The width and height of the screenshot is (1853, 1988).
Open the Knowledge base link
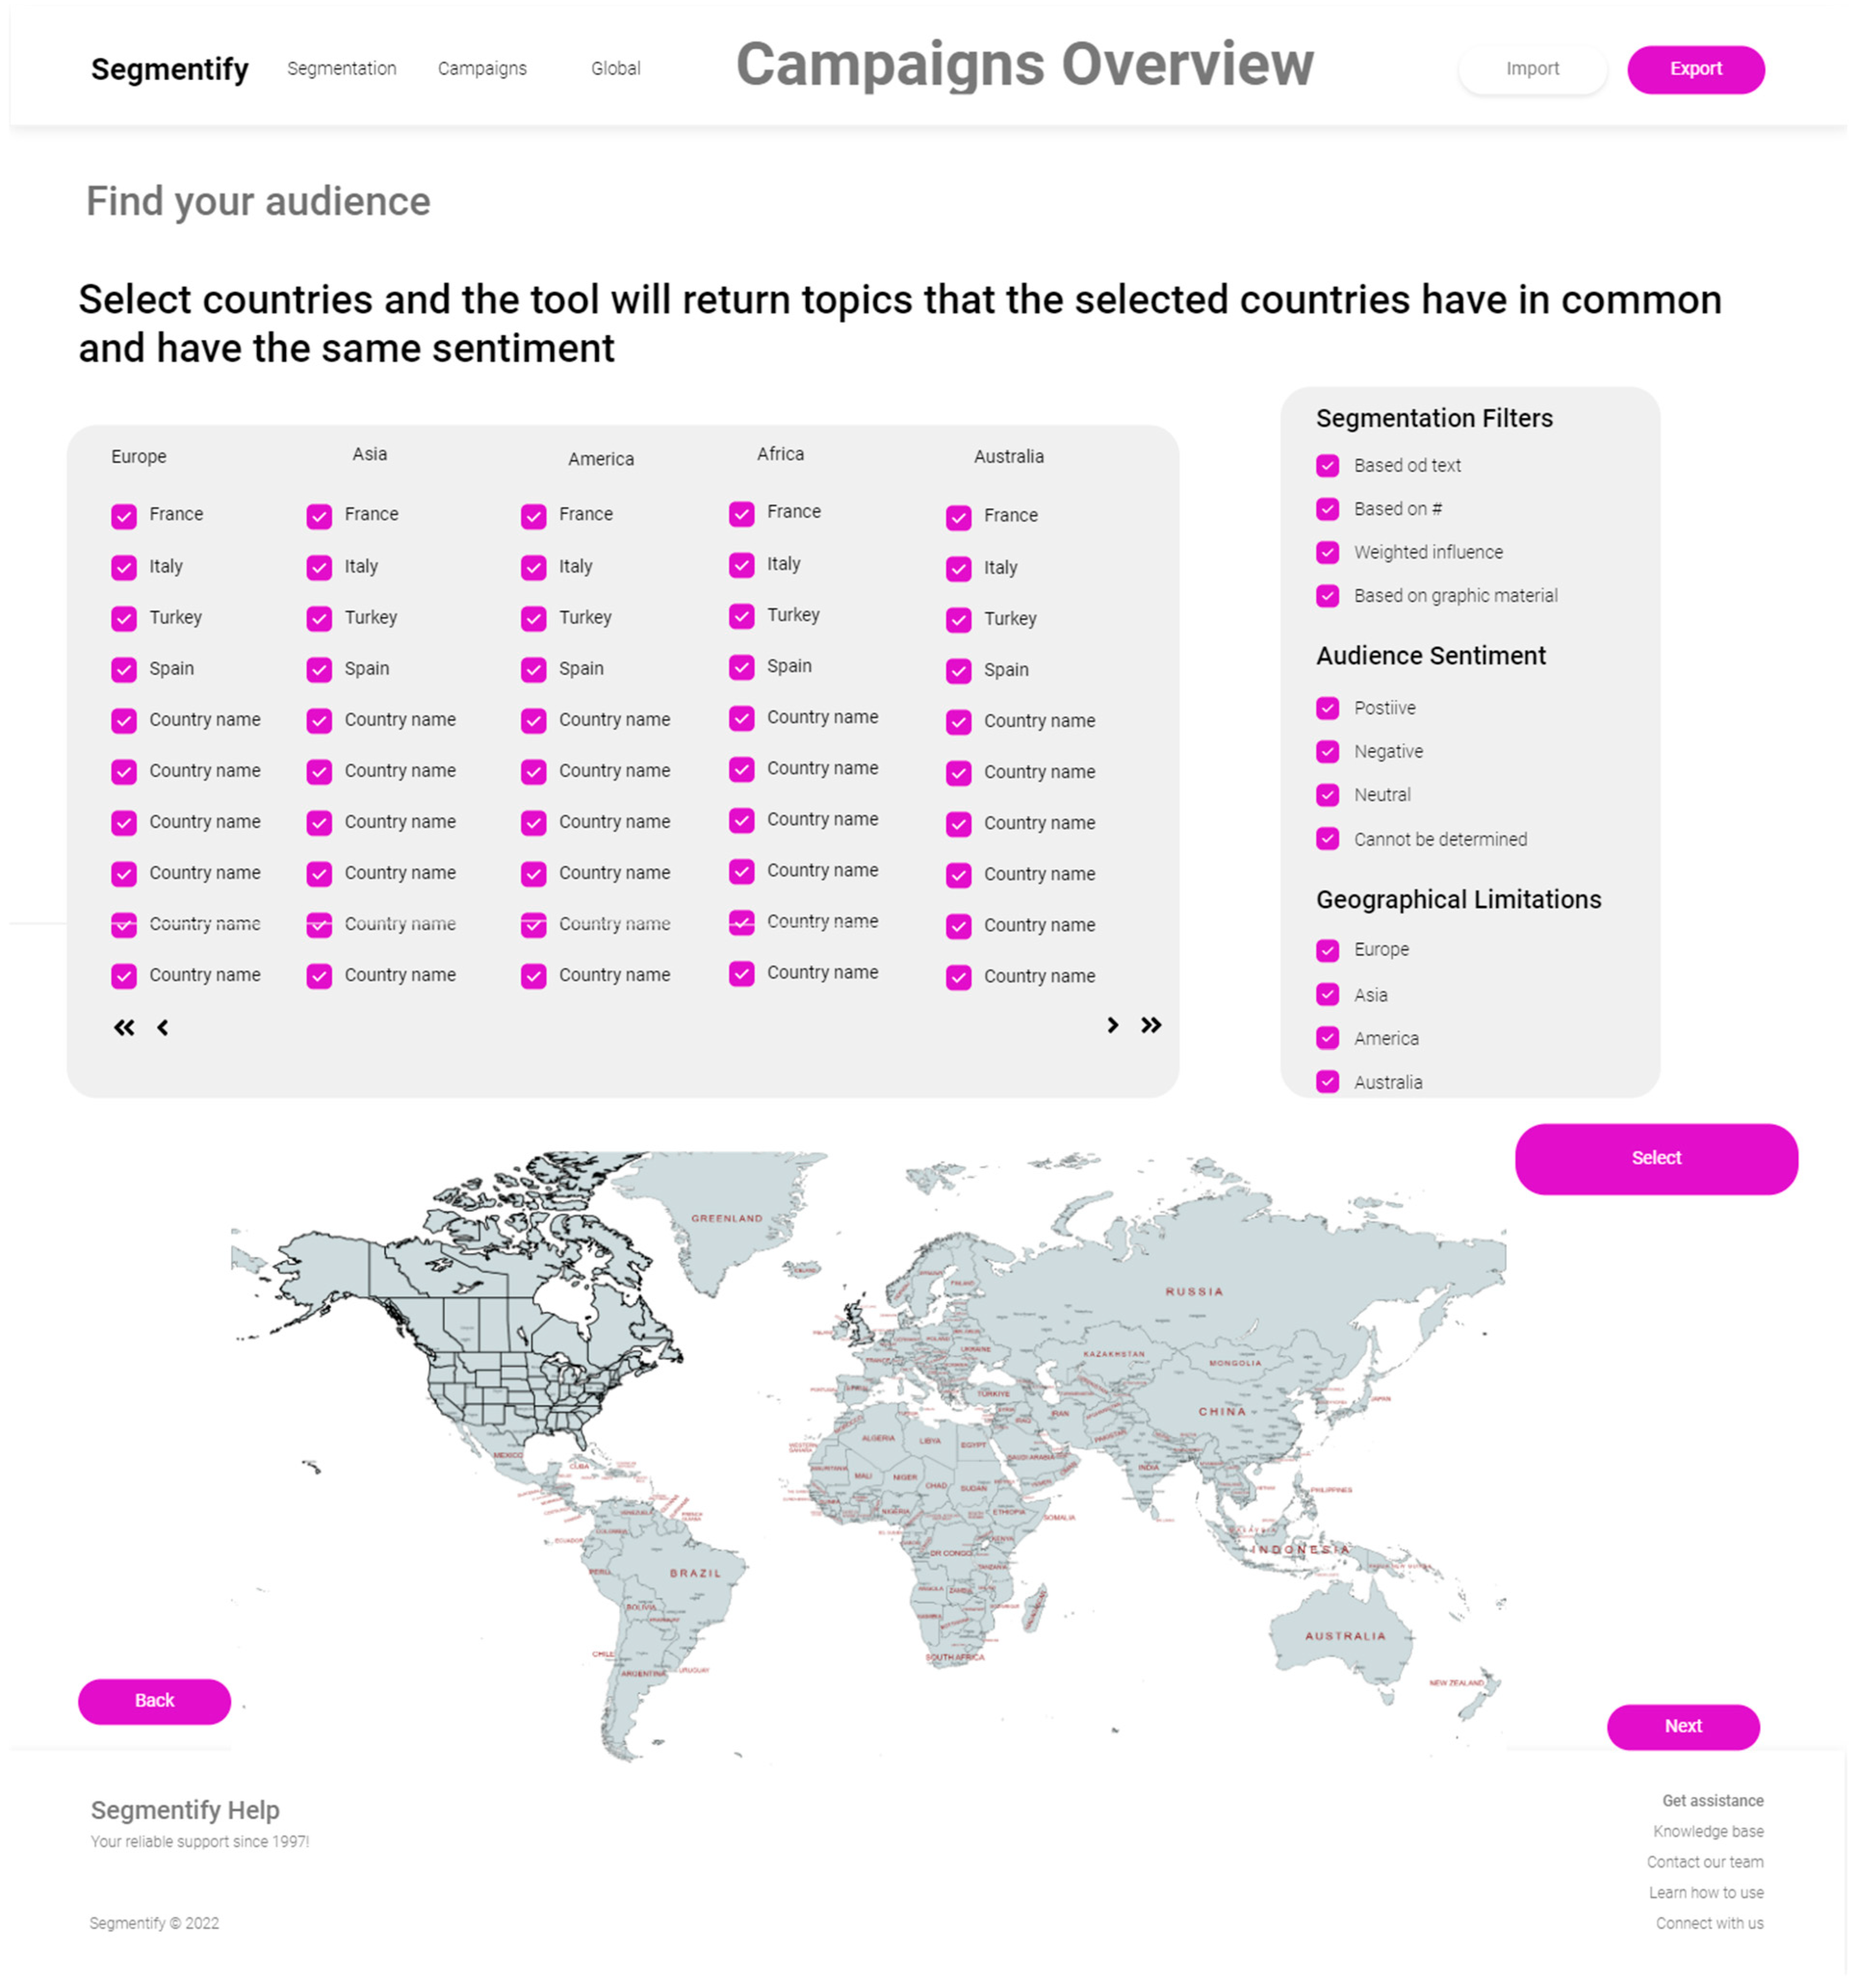1707,1831
